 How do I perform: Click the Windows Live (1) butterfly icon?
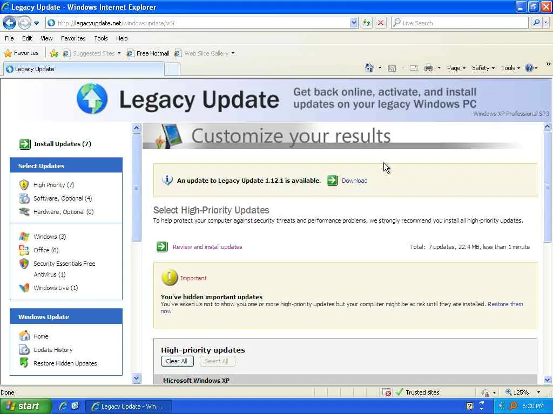tap(24, 288)
